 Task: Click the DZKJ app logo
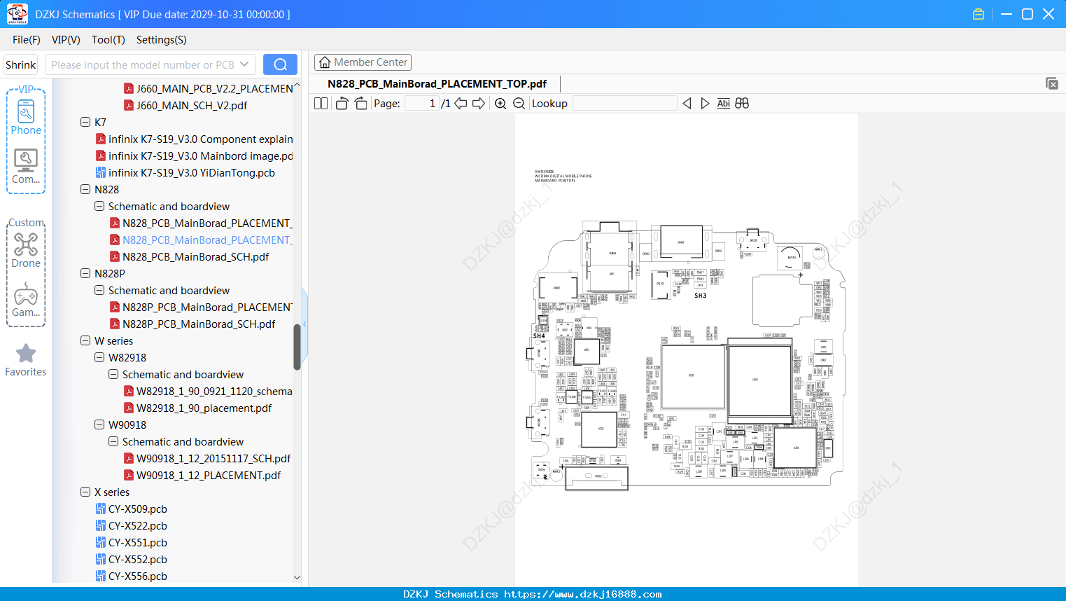[17, 14]
